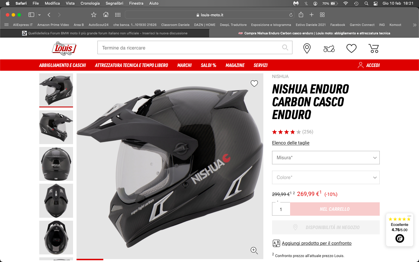
Task: Click the Louis logo
Action: [64, 48]
